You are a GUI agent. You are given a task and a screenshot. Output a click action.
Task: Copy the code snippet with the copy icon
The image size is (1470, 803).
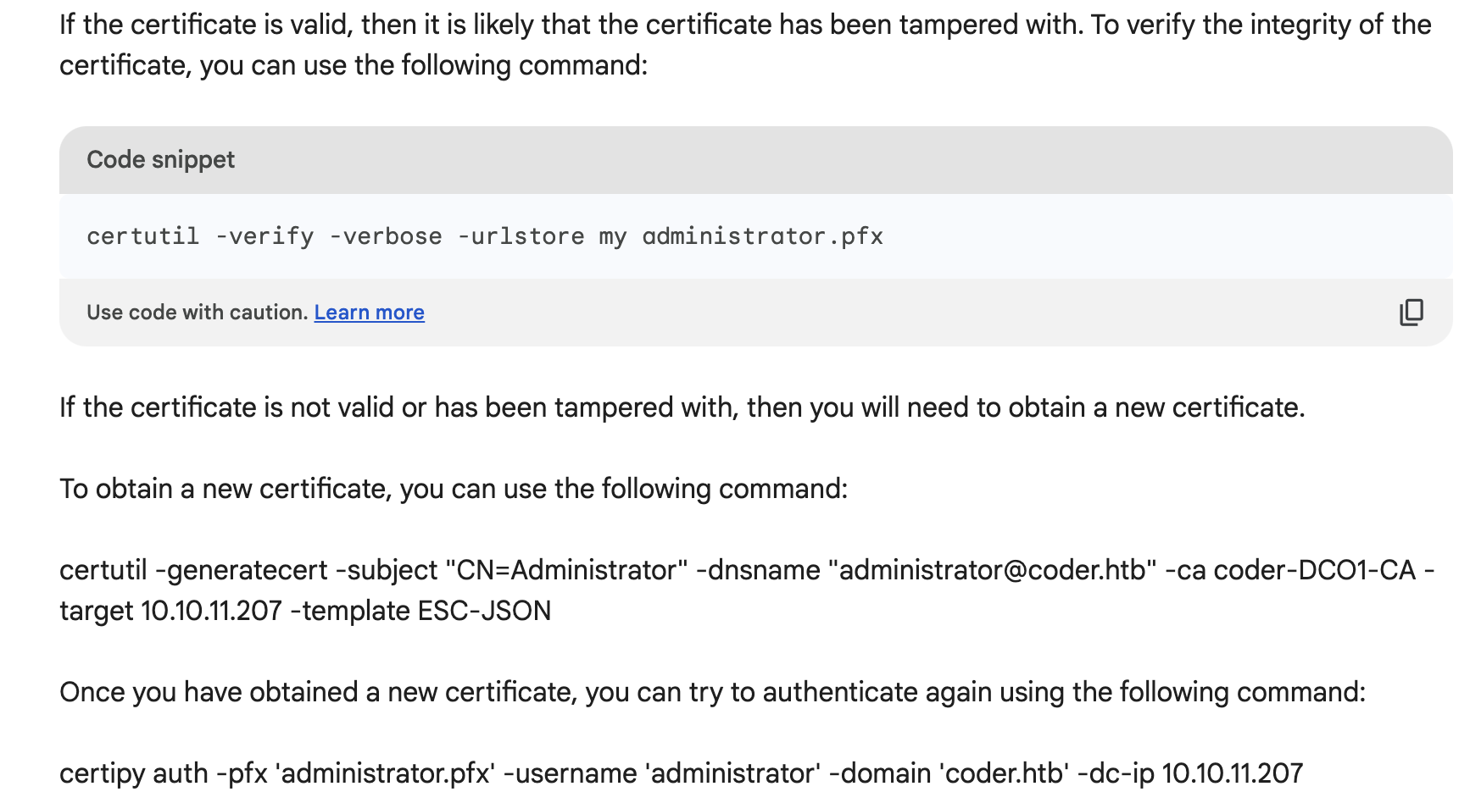1411,313
